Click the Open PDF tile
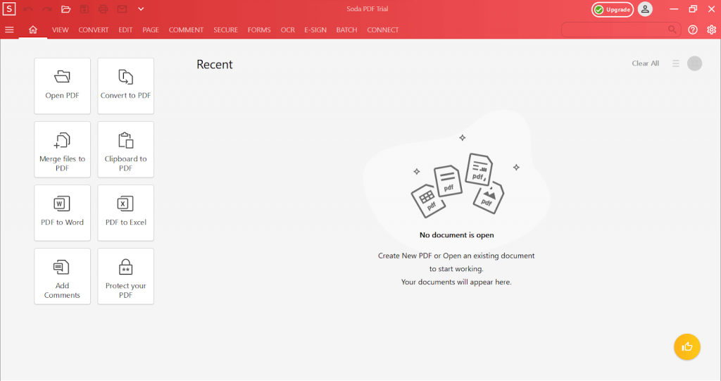This screenshot has height=381, width=721. pos(62,86)
